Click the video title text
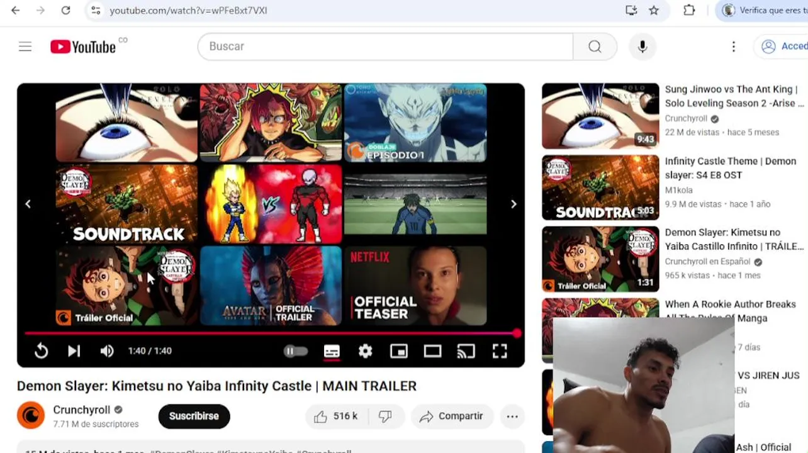Viewport: 808px width, 453px height. 216,386
